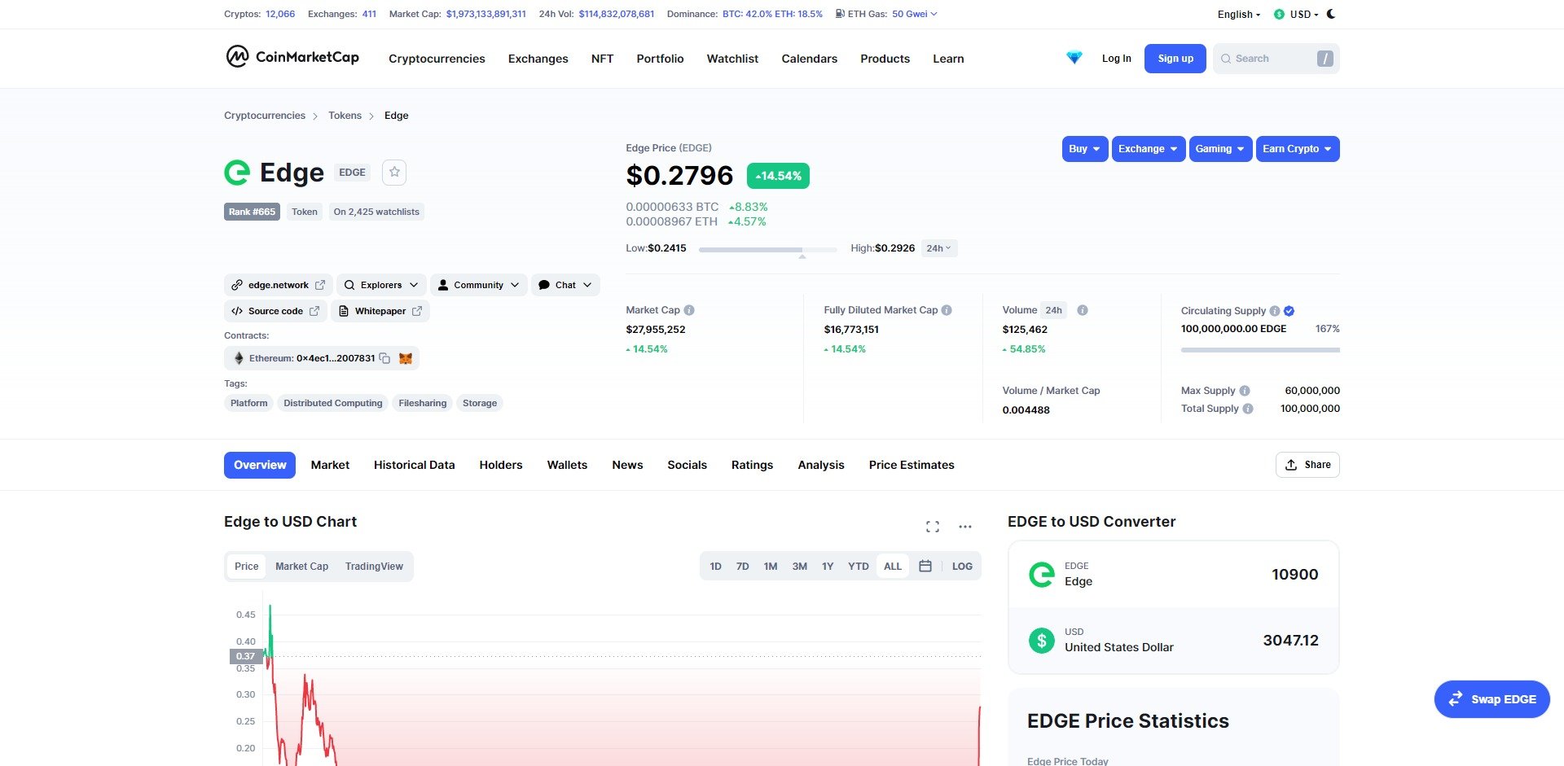Image resolution: width=1564 pixels, height=766 pixels.
Task: Open the dark mode moon icon
Action: pos(1331,14)
